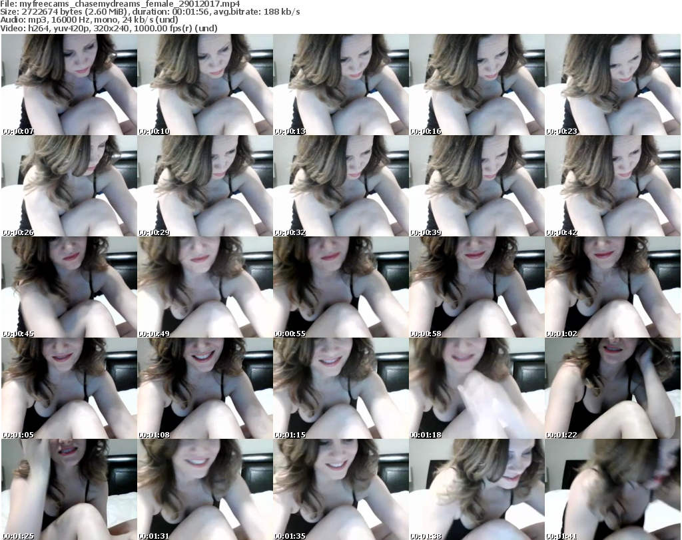
Task: Click the 00:01:25 preview image
Action: [69, 489]
